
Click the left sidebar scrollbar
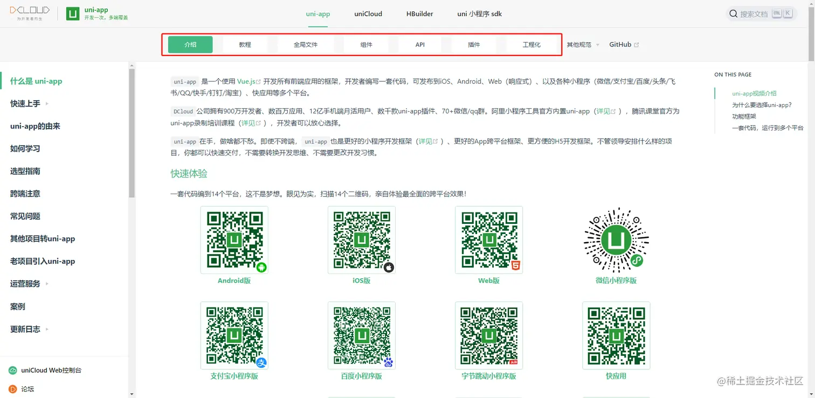point(132,133)
